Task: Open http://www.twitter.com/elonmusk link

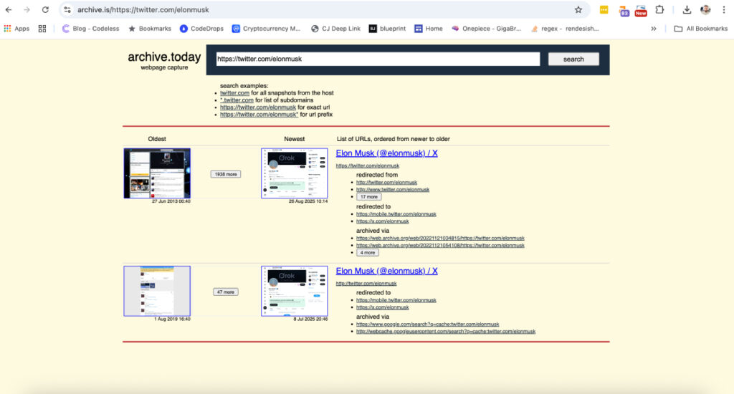Action: 393,190
